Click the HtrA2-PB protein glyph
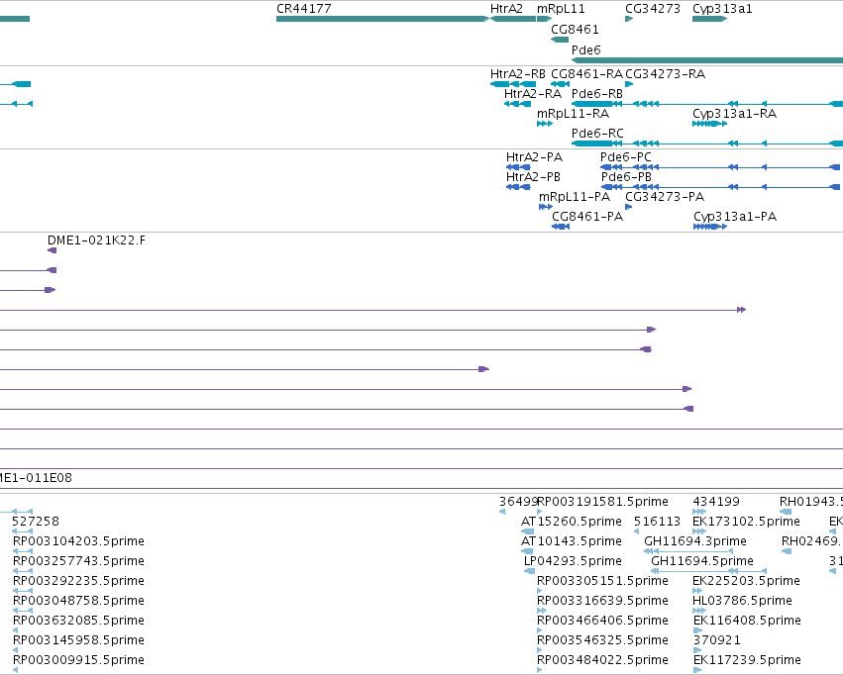The width and height of the screenshot is (843, 675). [x=518, y=187]
